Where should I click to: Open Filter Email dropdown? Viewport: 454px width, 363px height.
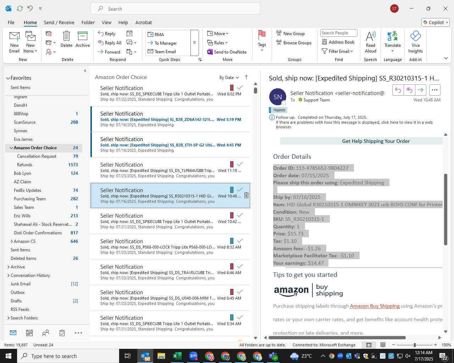tap(337, 51)
